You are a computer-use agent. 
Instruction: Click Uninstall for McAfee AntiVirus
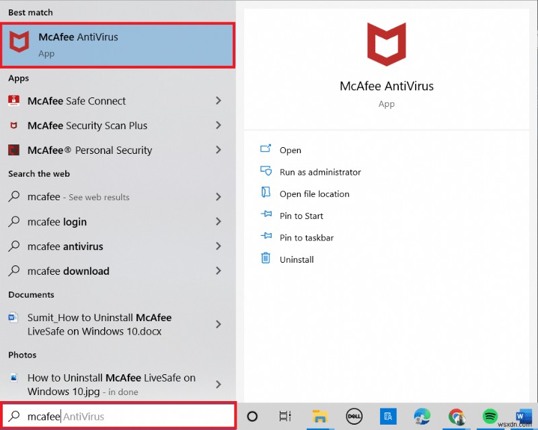(297, 259)
